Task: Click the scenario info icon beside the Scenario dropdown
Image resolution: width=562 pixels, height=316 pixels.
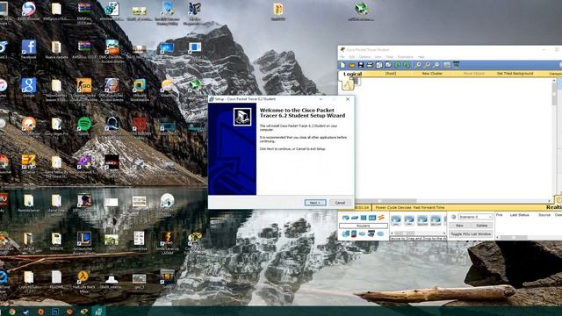Action: (453, 217)
